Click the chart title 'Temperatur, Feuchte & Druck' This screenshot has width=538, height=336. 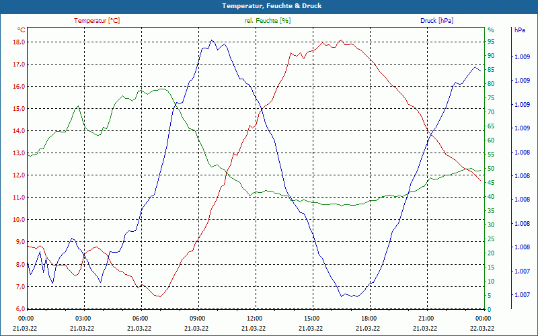(x=272, y=6)
